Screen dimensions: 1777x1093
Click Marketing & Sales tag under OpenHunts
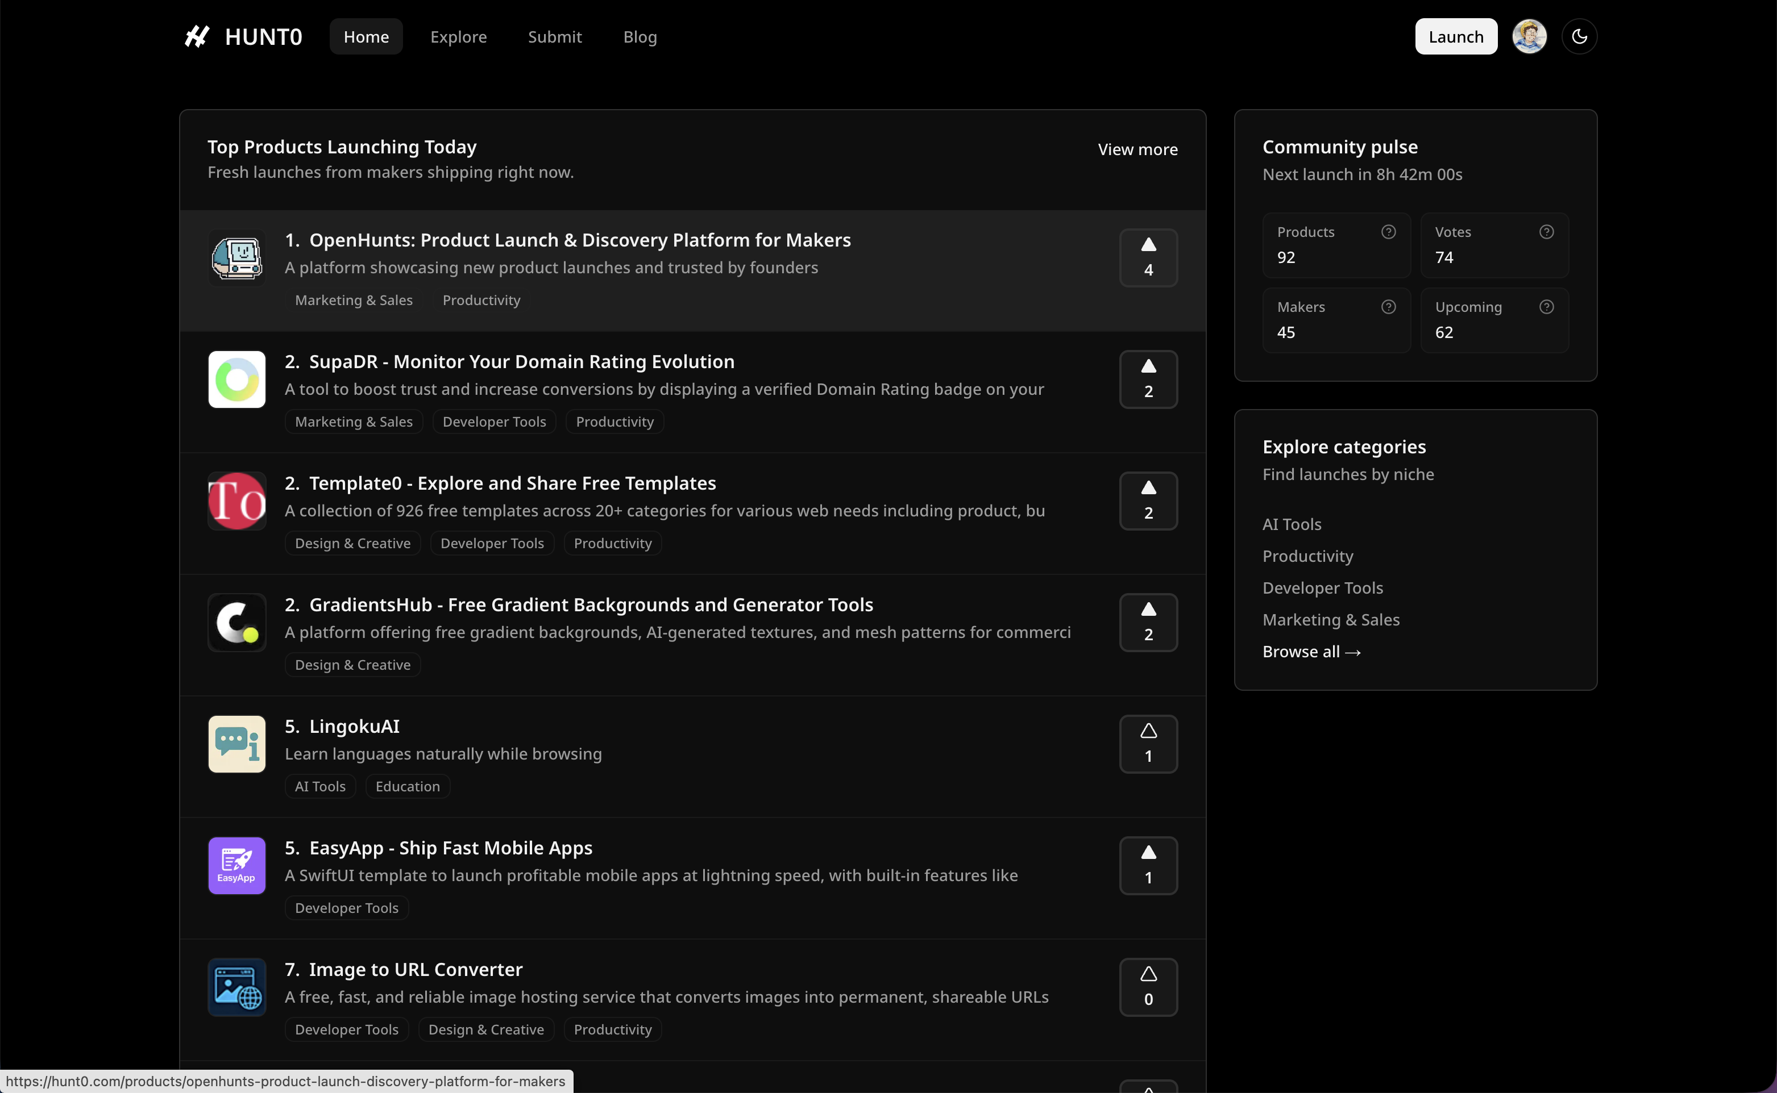click(354, 300)
